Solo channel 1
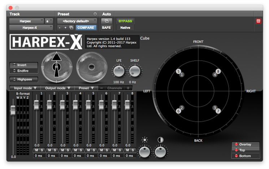This screenshot has width=269, height=169. coord(42,150)
